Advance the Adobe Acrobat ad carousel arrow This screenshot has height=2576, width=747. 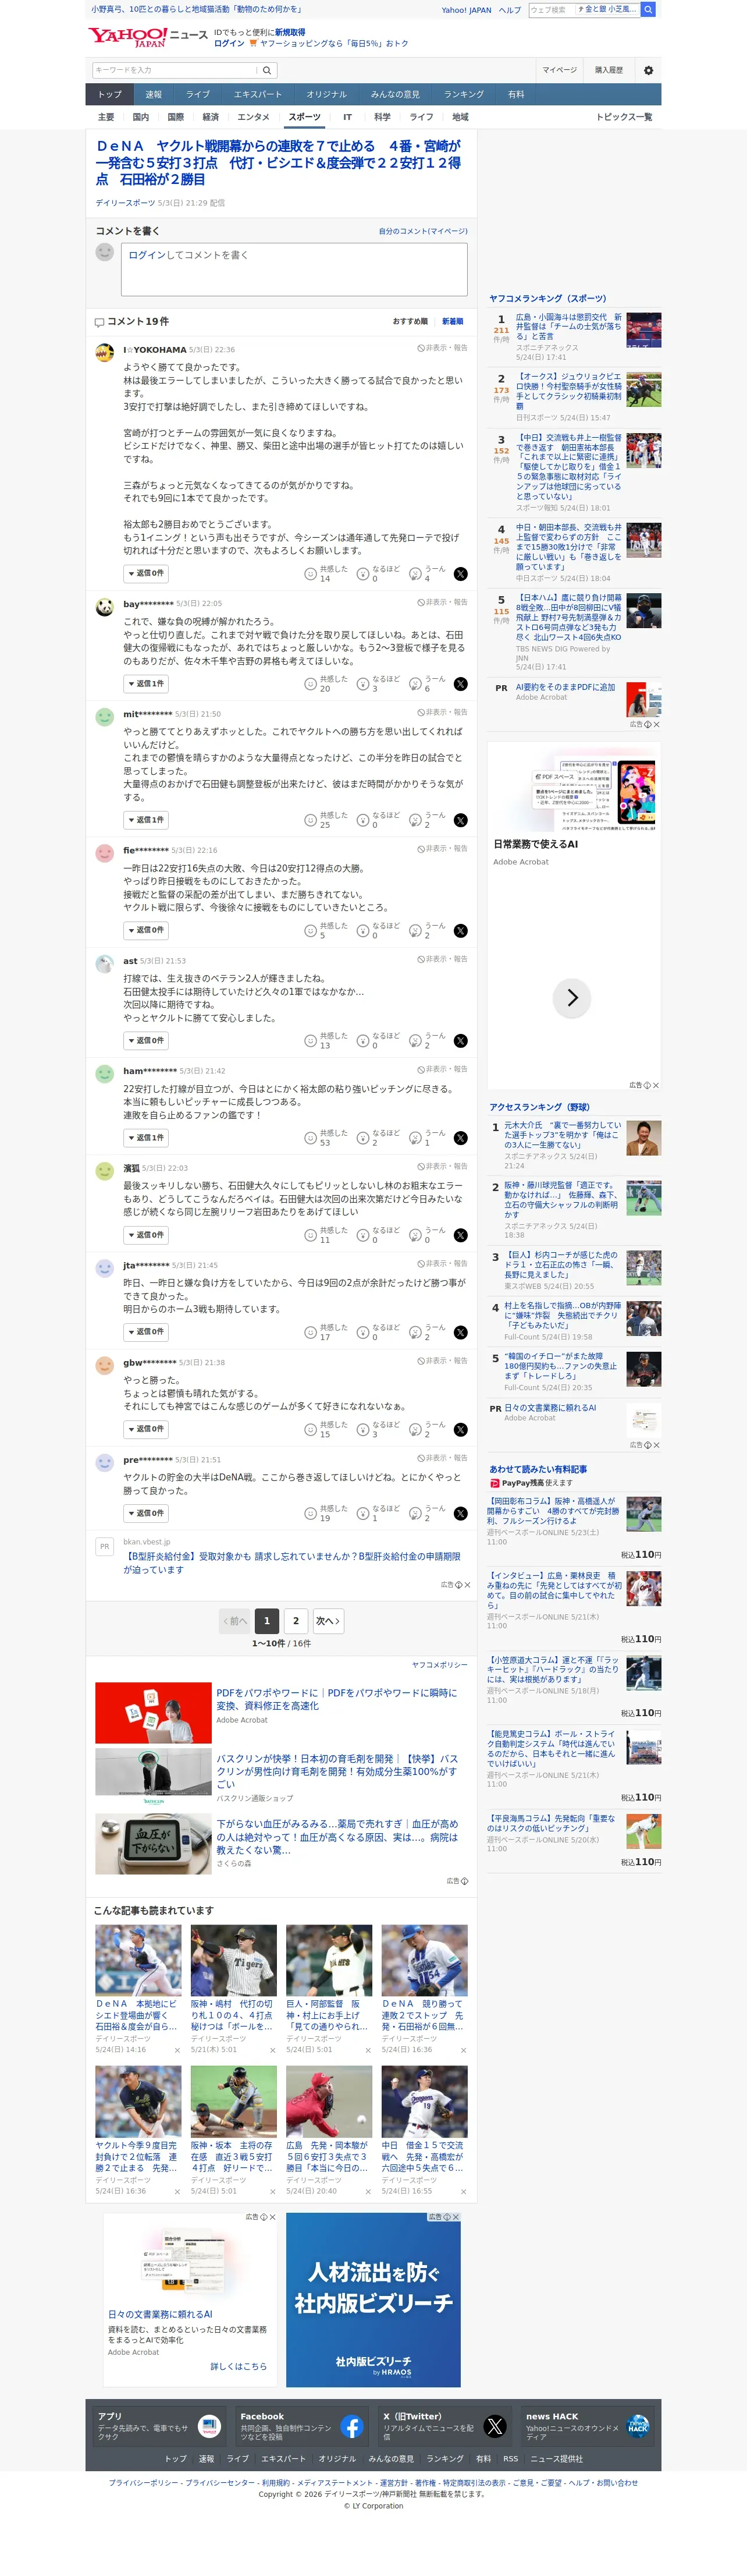(572, 998)
